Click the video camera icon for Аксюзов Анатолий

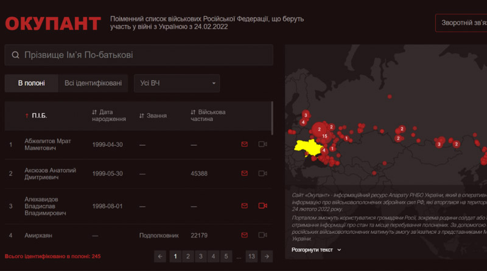[262, 174]
